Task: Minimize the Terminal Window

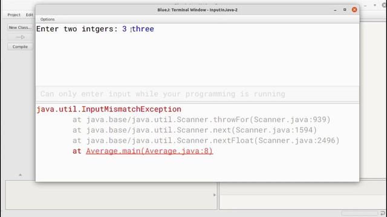Action: 335,10
